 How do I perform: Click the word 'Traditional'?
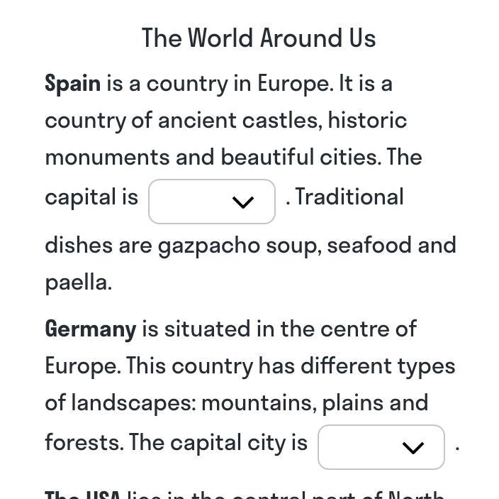[x=349, y=197]
